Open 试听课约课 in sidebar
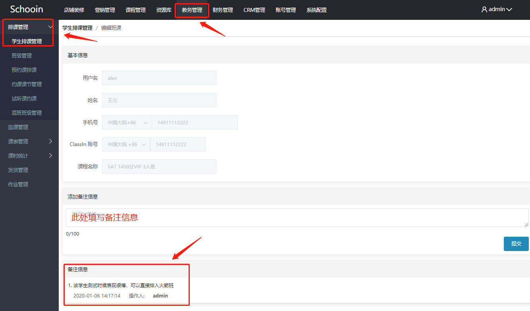The height and width of the screenshot is (311, 530). point(24,99)
